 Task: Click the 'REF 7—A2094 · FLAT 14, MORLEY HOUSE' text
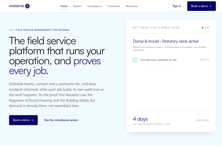156,27
